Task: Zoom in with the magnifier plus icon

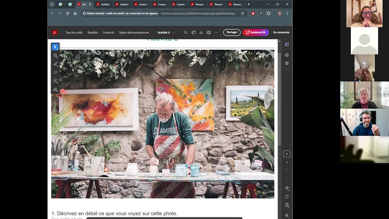Action: coord(287,215)
